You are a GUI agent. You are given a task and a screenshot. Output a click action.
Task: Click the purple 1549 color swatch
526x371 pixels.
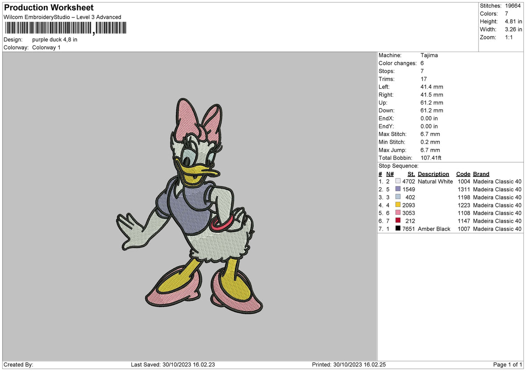(398, 189)
